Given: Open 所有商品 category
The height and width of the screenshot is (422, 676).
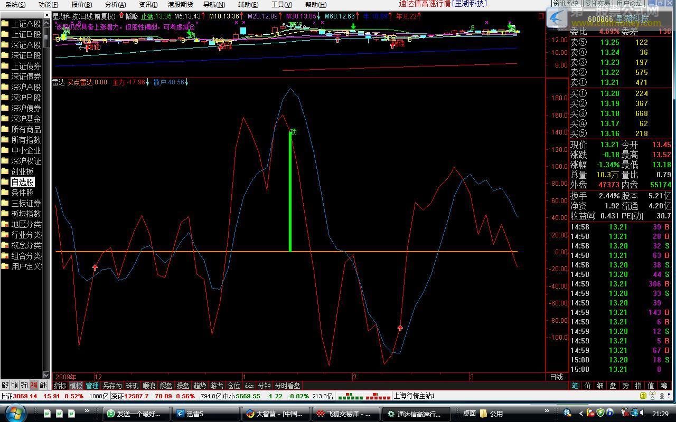Looking at the screenshot, I should 21,129.
